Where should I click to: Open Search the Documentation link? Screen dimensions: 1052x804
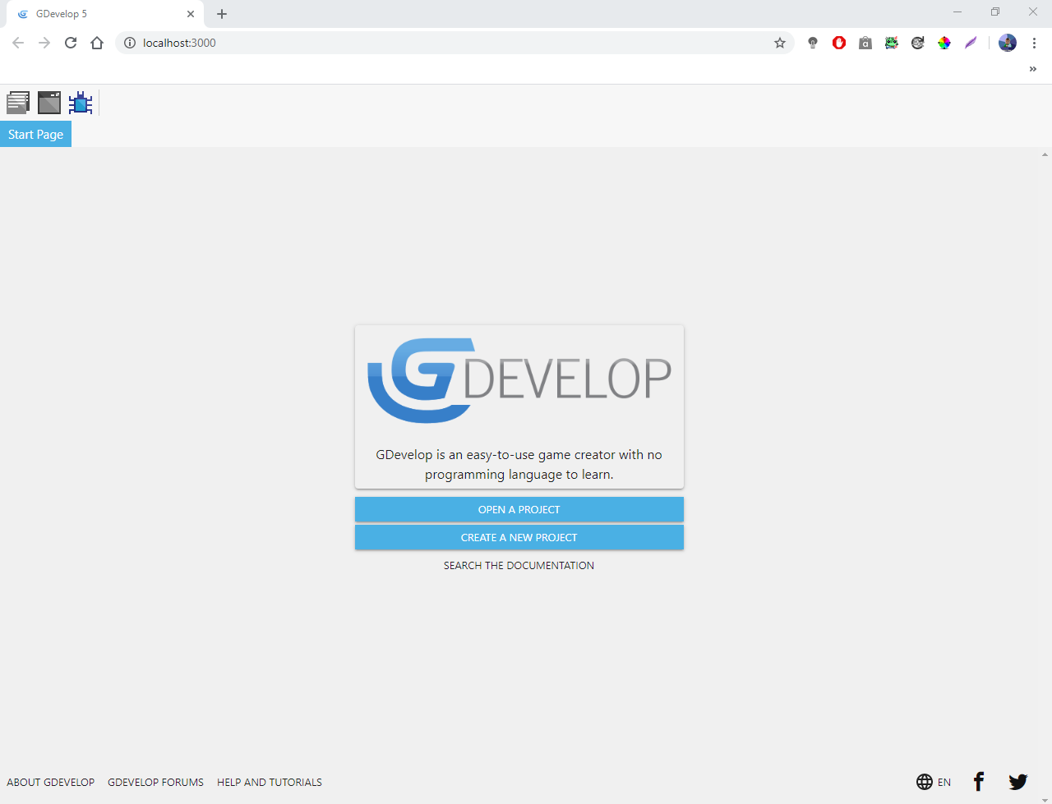[519, 565]
